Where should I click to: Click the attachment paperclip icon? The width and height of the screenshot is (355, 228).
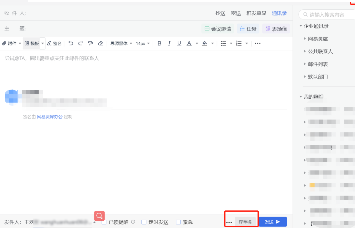point(4,43)
